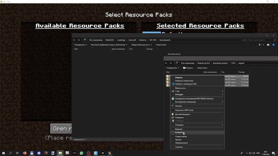278x156 pixels.
Task: Click the Unlocker wand icon
Action: [x=173, y=106]
